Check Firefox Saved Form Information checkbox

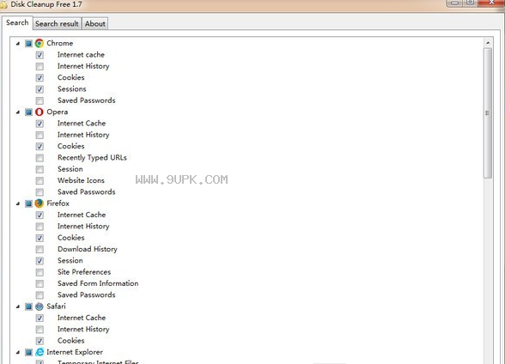point(40,283)
